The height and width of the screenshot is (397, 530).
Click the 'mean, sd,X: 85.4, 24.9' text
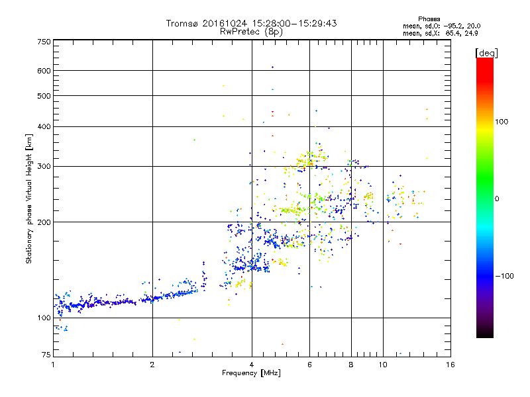(440, 33)
